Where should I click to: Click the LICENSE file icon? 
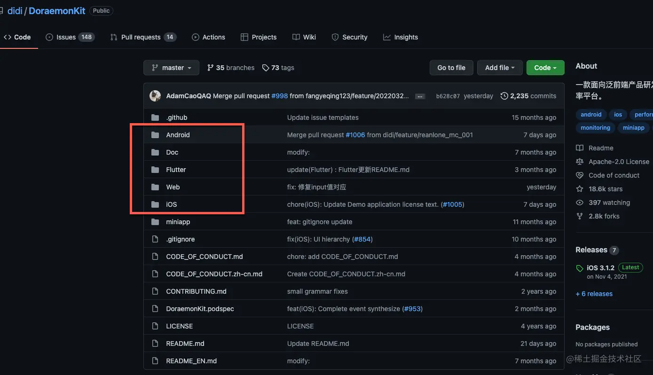pyautogui.click(x=155, y=326)
